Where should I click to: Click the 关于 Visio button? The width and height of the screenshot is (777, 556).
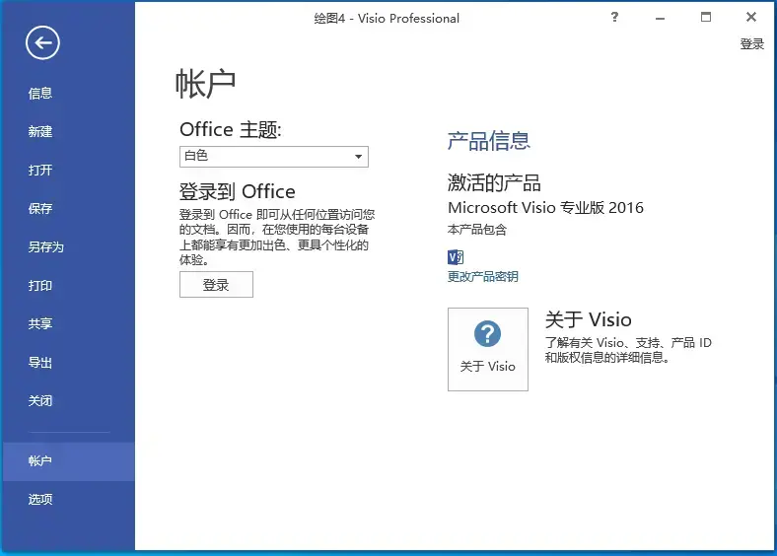(488, 349)
